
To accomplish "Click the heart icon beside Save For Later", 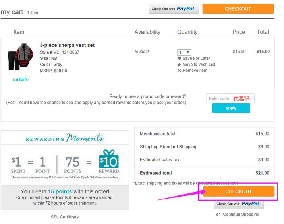I will 179,59.
